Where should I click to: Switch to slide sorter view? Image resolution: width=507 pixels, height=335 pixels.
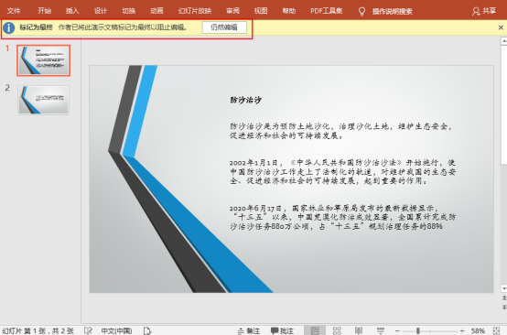(337, 330)
